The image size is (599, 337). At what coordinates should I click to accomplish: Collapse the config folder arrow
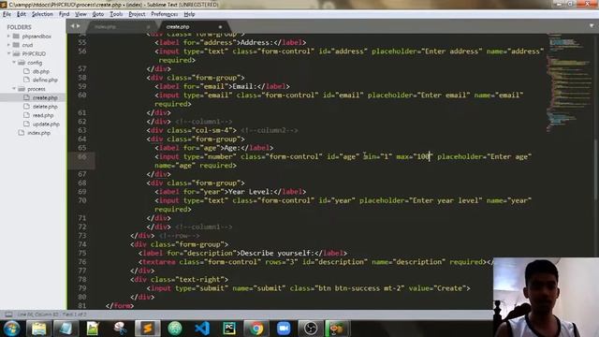pos(14,63)
